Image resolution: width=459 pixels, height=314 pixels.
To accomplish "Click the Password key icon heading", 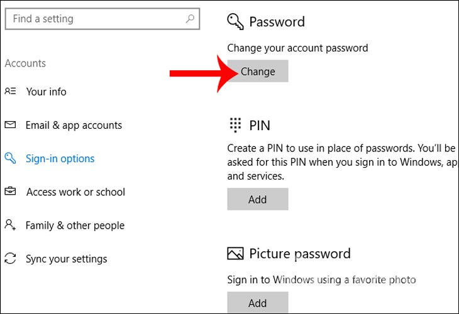I will click(235, 22).
